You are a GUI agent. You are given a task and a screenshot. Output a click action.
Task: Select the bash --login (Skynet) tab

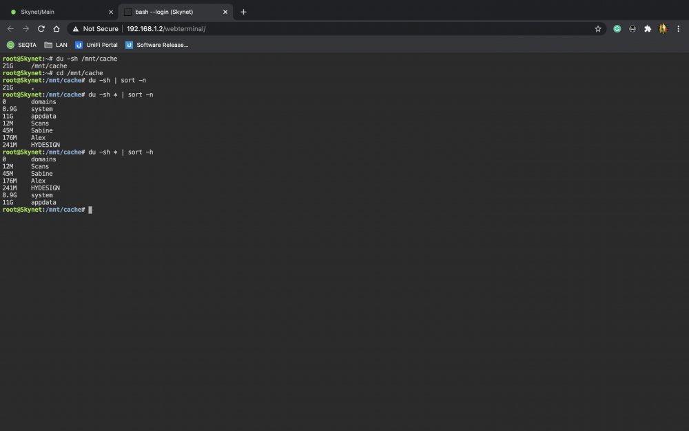click(164, 12)
